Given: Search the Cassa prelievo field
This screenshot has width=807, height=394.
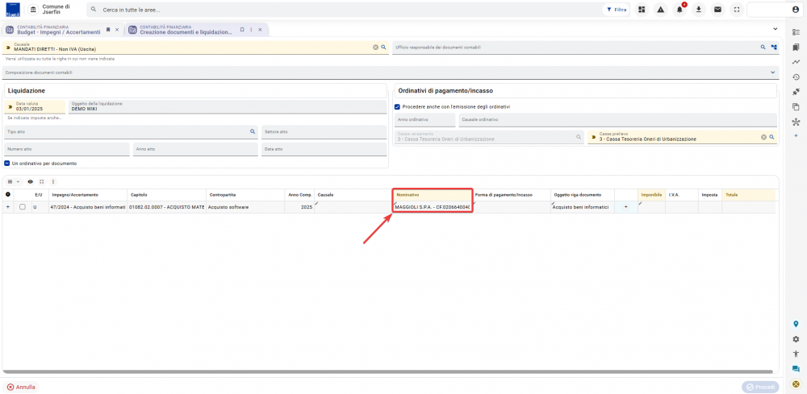Looking at the screenshot, I should [x=771, y=137].
